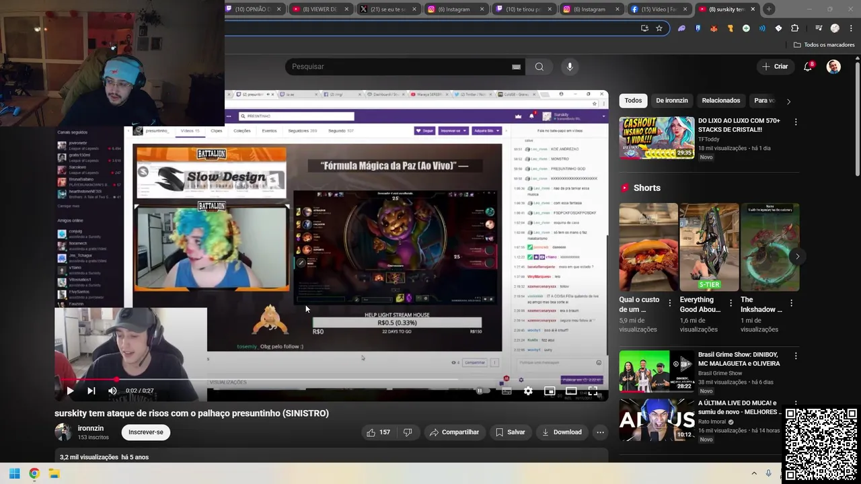Click install app icon in address bar
The width and height of the screenshot is (861, 484).
(x=644, y=28)
